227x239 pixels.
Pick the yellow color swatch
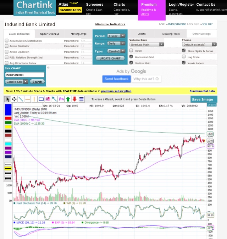coord(8,127)
